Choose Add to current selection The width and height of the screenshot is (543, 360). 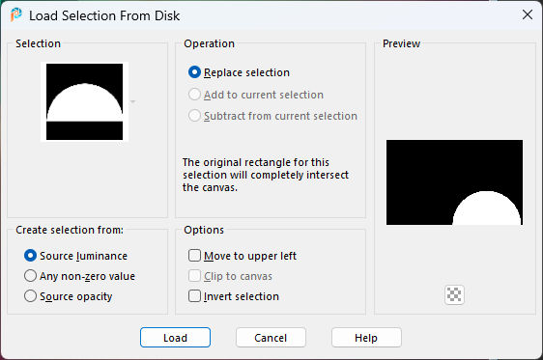click(256, 95)
